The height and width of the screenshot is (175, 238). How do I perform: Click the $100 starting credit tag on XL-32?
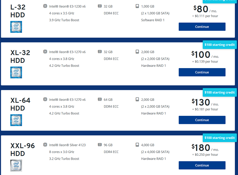pos(220,45)
